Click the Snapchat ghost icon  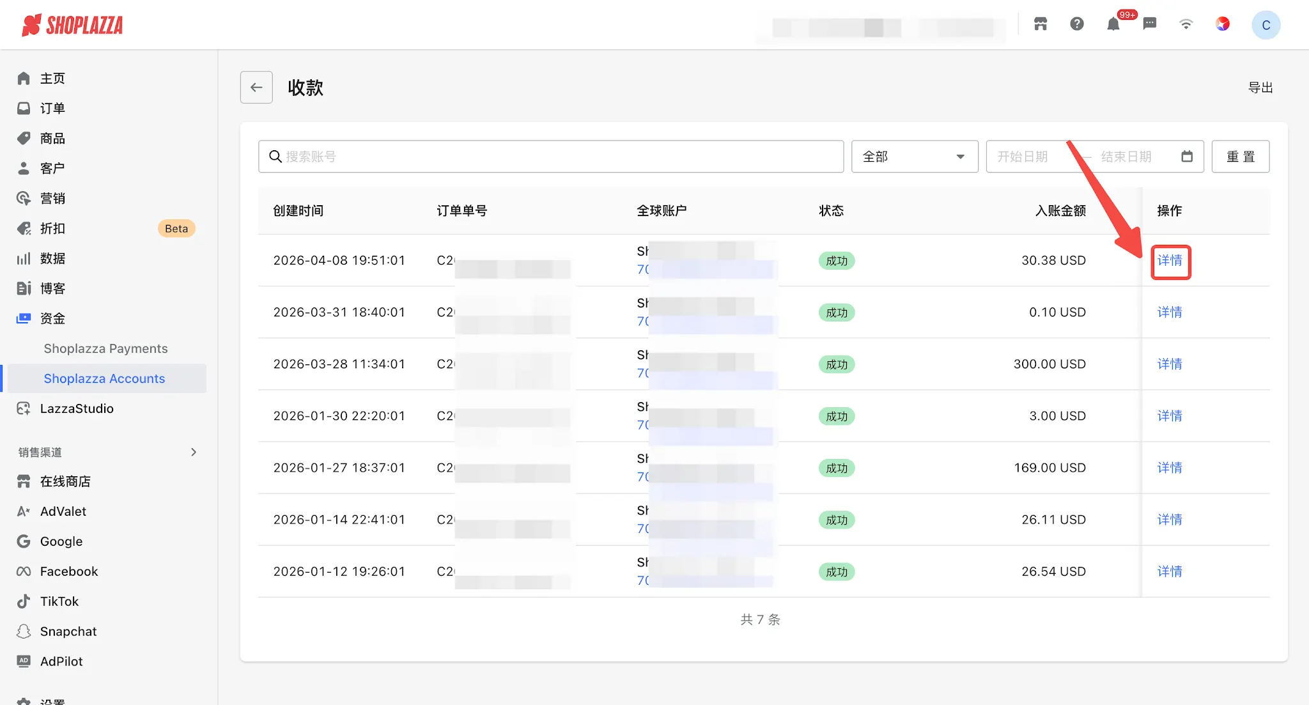[24, 632]
